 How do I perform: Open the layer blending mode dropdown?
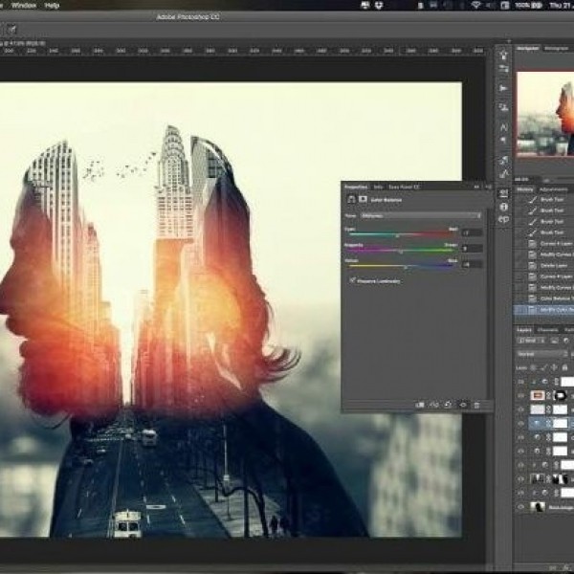point(541,353)
